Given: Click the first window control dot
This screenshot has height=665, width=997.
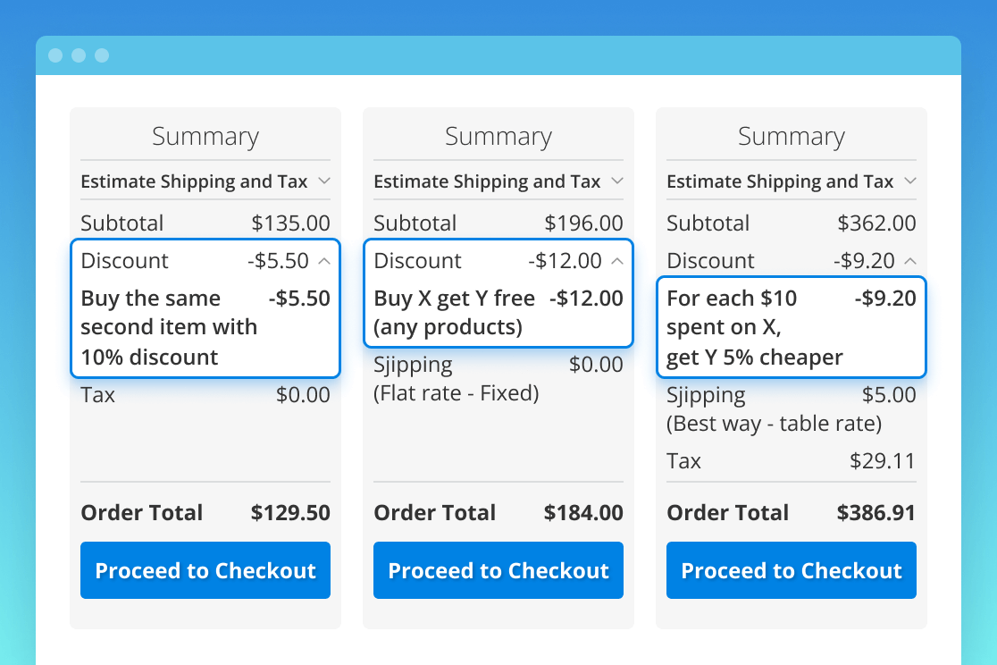Looking at the screenshot, I should (55, 55).
